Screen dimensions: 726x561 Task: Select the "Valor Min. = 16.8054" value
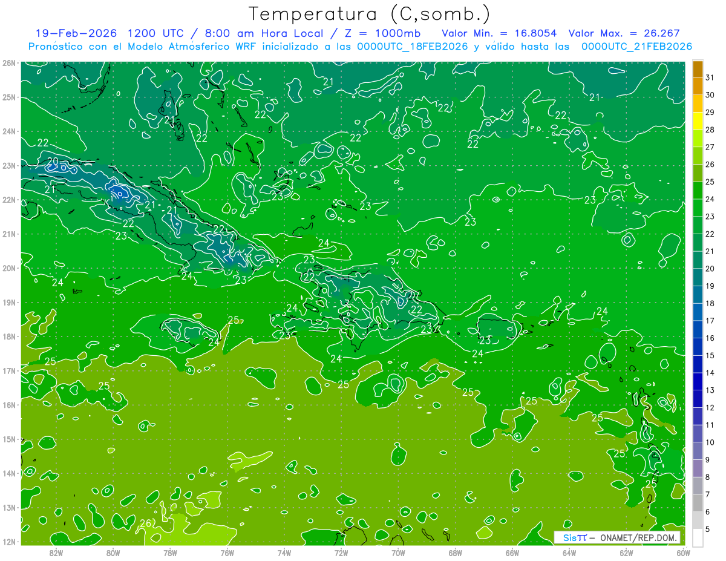coord(499,33)
